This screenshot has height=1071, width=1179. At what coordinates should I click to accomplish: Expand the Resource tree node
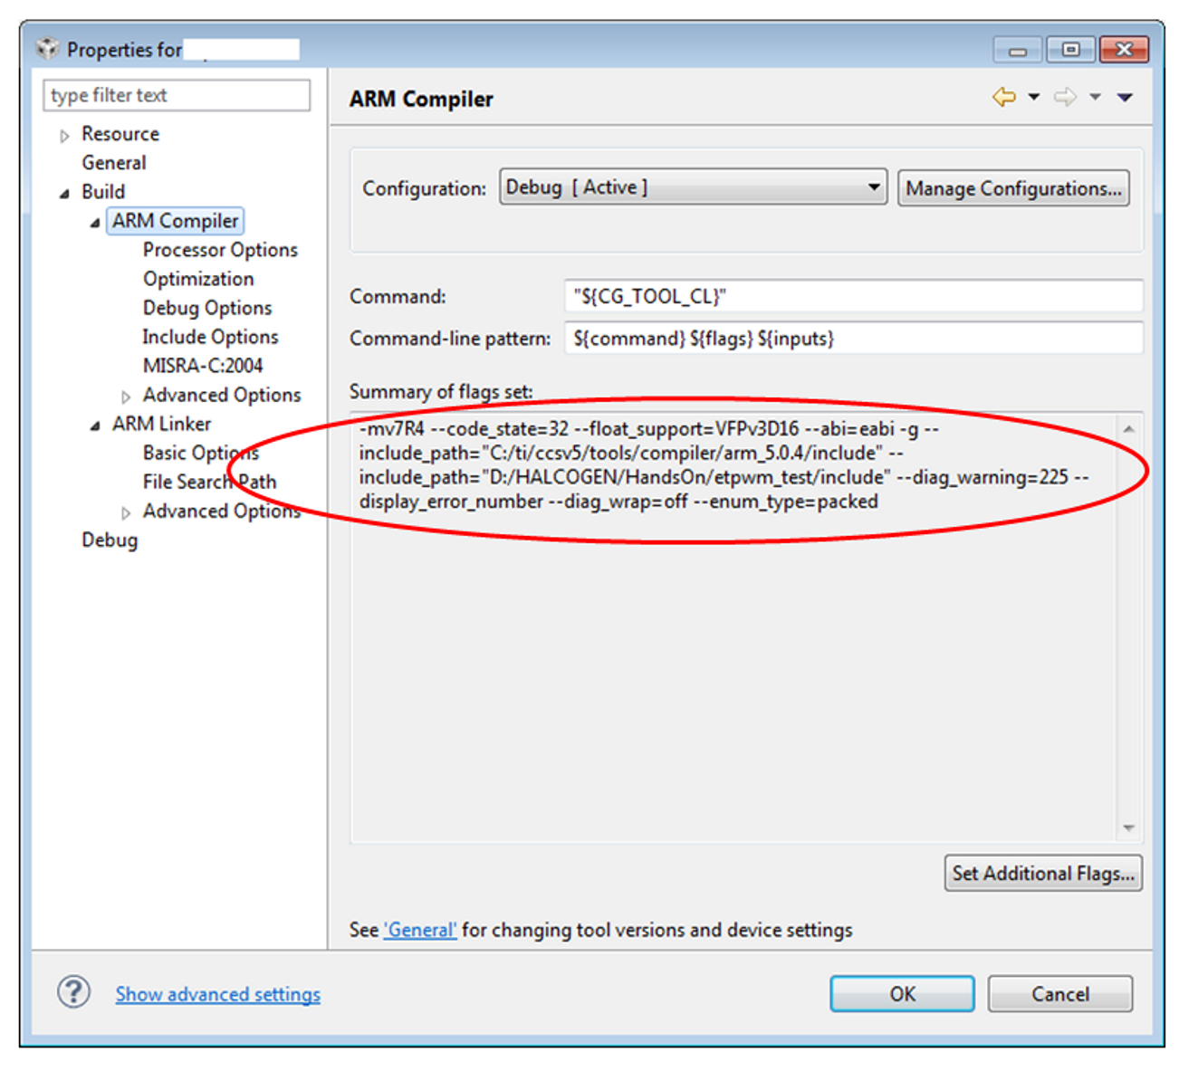63,134
